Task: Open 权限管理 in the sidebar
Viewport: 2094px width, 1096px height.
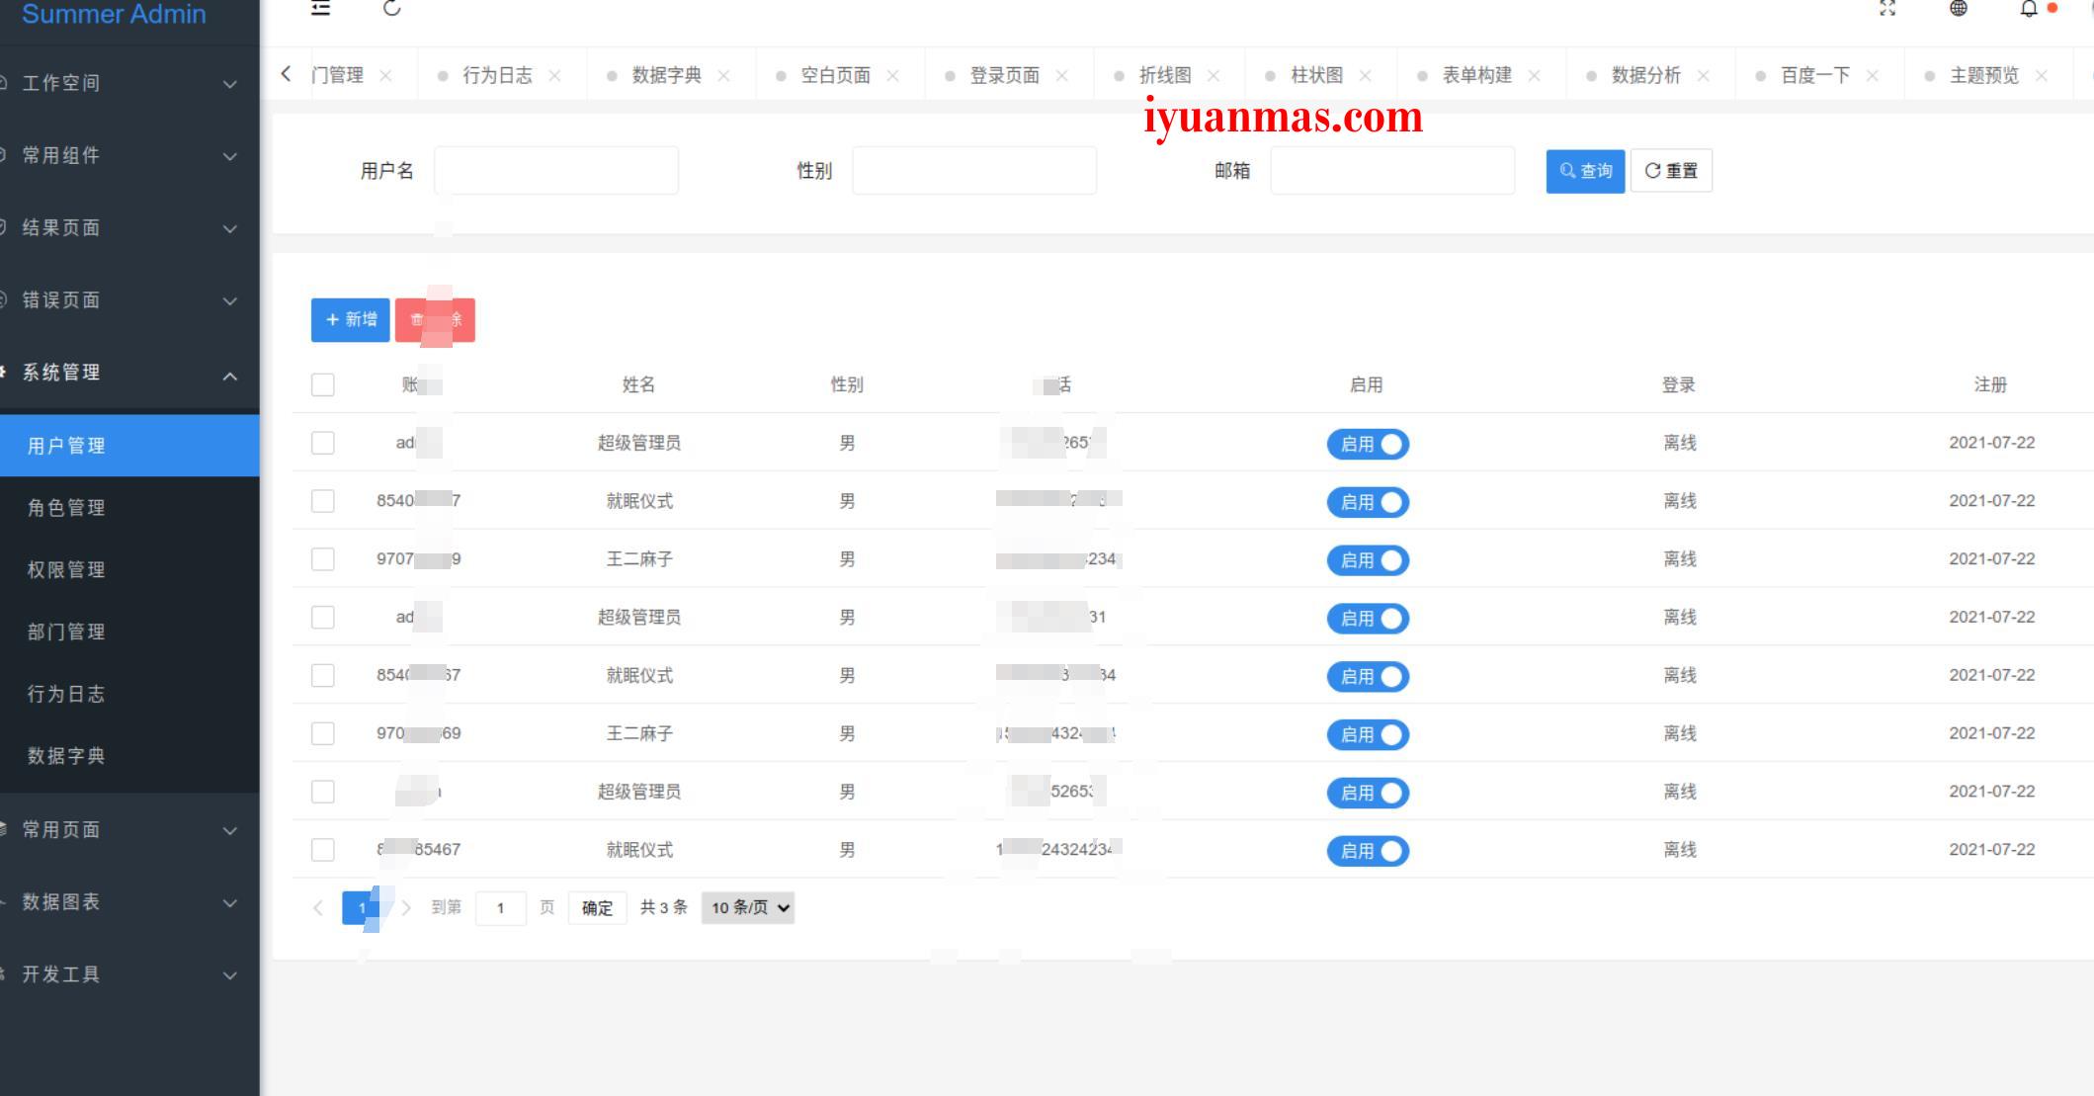Action: tap(129, 570)
